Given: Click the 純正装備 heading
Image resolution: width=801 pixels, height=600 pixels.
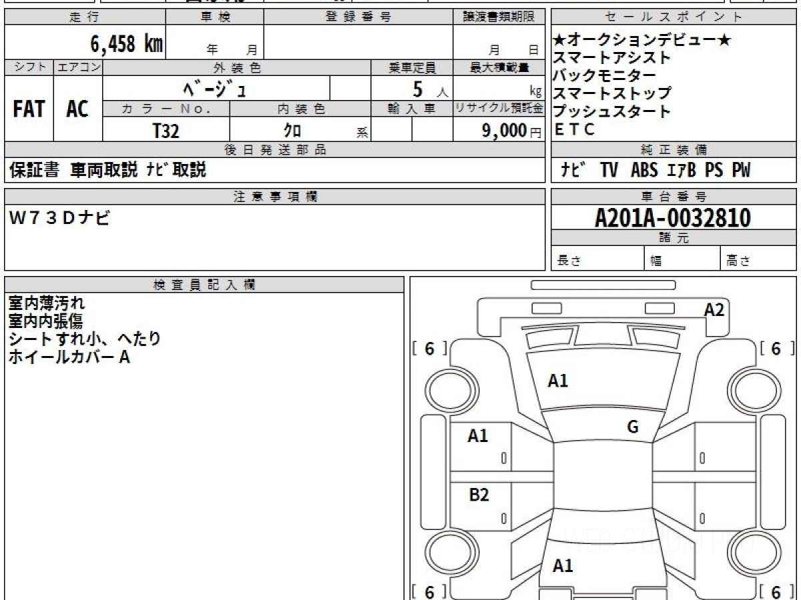Looking at the screenshot, I should click(674, 150).
